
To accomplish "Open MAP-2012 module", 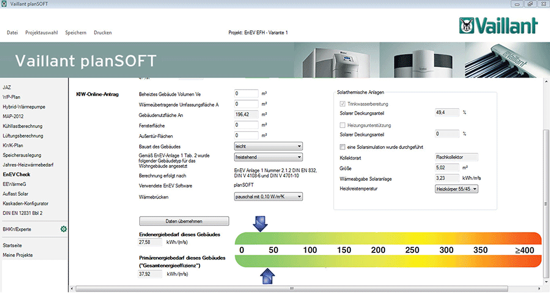I will tap(13, 117).
